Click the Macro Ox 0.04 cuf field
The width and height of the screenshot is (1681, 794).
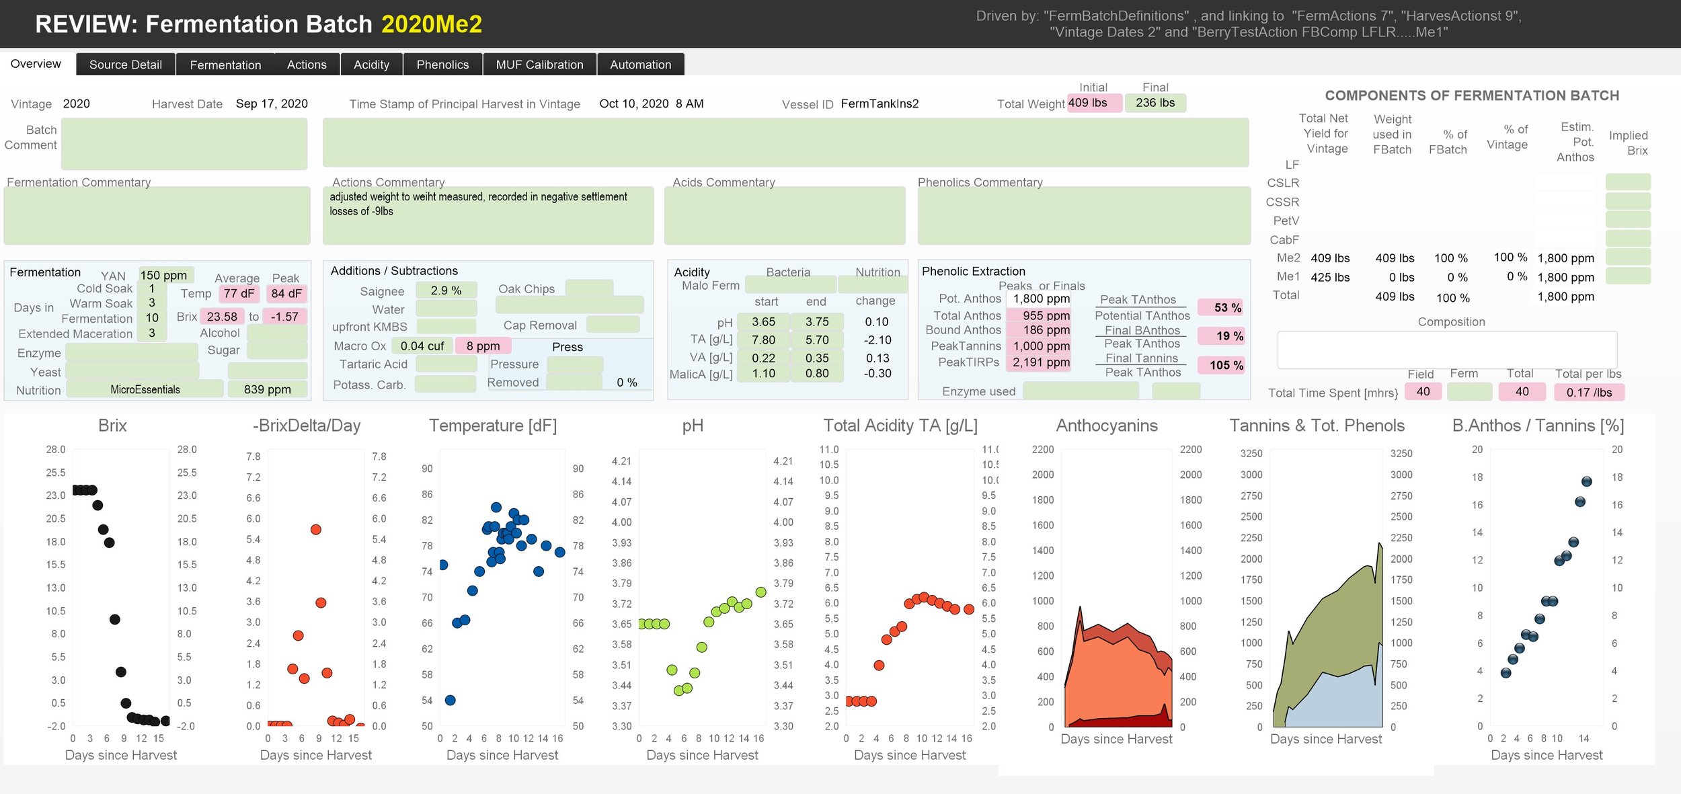click(422, 346)
